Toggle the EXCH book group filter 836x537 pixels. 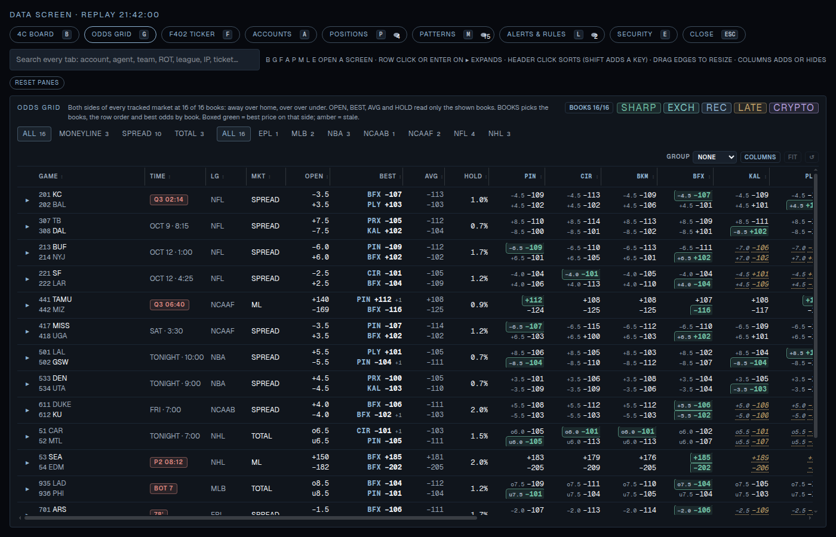(x=681, y=108)
